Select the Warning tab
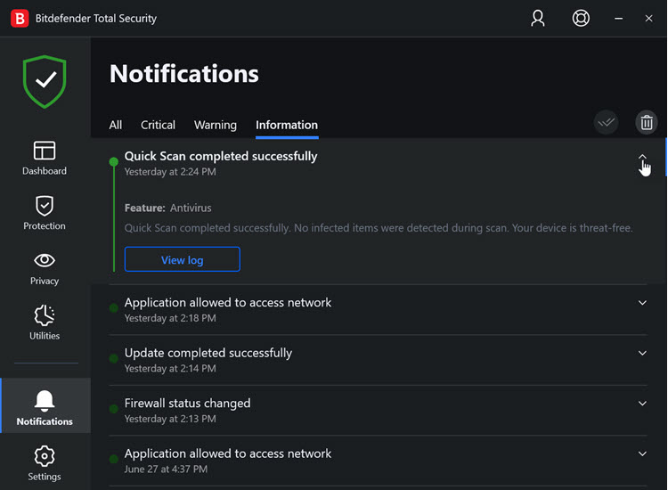The height and width of the screenshot is (490, 668). (x=216, y=126)
